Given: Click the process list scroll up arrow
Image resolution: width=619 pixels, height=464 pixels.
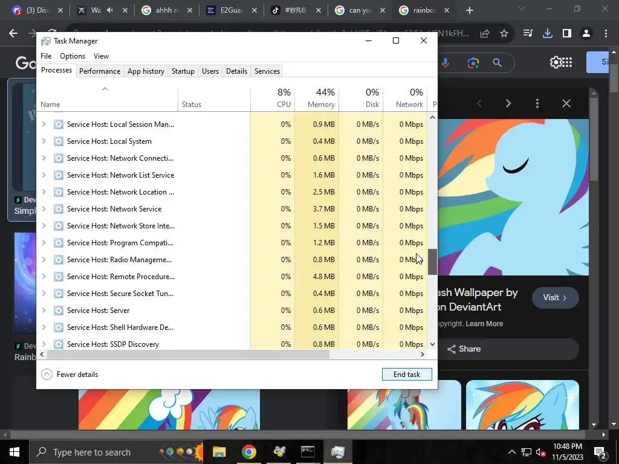Looking at the screenshot, I should 432,117.
